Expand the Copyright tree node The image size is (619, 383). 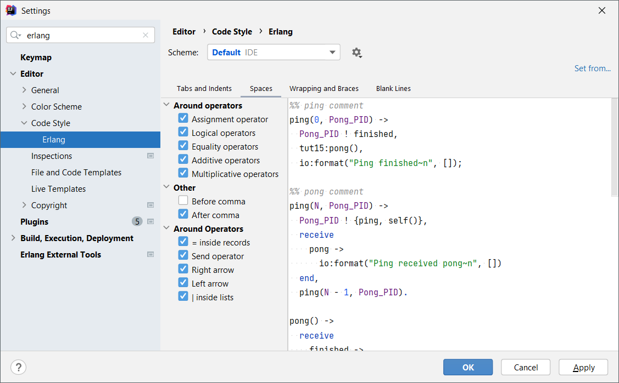tap(24, 205)
